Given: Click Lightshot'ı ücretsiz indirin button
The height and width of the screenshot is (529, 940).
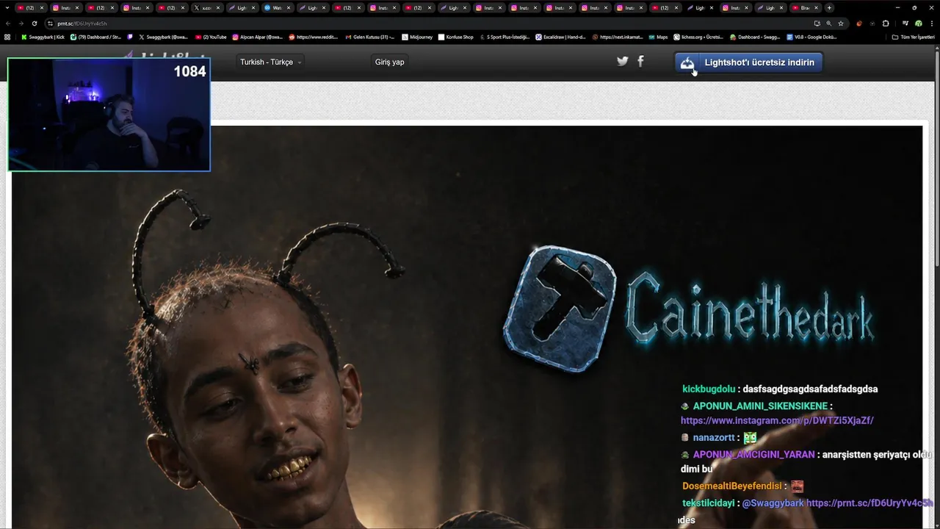Looking at the screenshot, I should 748,62.
